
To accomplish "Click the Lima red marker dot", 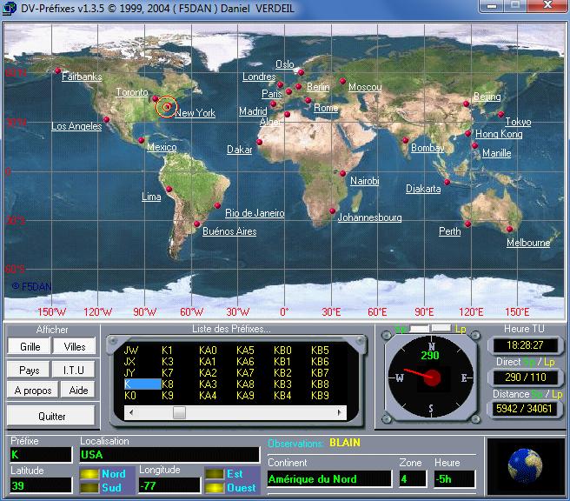I will [169, 190].
